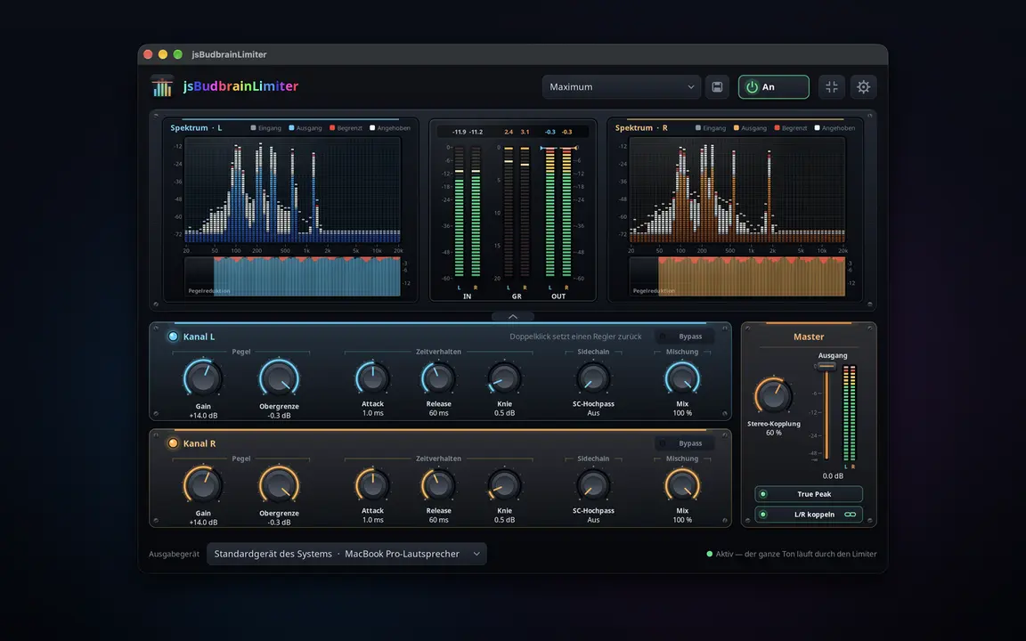Viewport: 1026px width, 641px height.
Task: Click the Kanal R Knie knob
Action: (504, 485)
